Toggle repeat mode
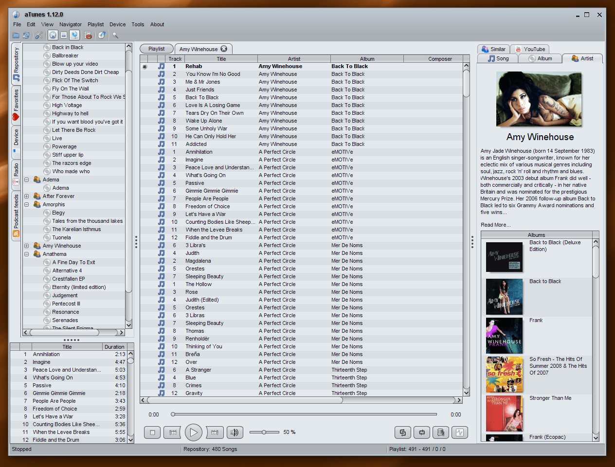The image size is (615, 467). click(x=422, y=432)
